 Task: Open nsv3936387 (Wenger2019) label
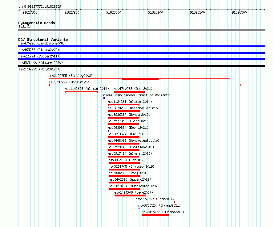[x=129, y=115]
